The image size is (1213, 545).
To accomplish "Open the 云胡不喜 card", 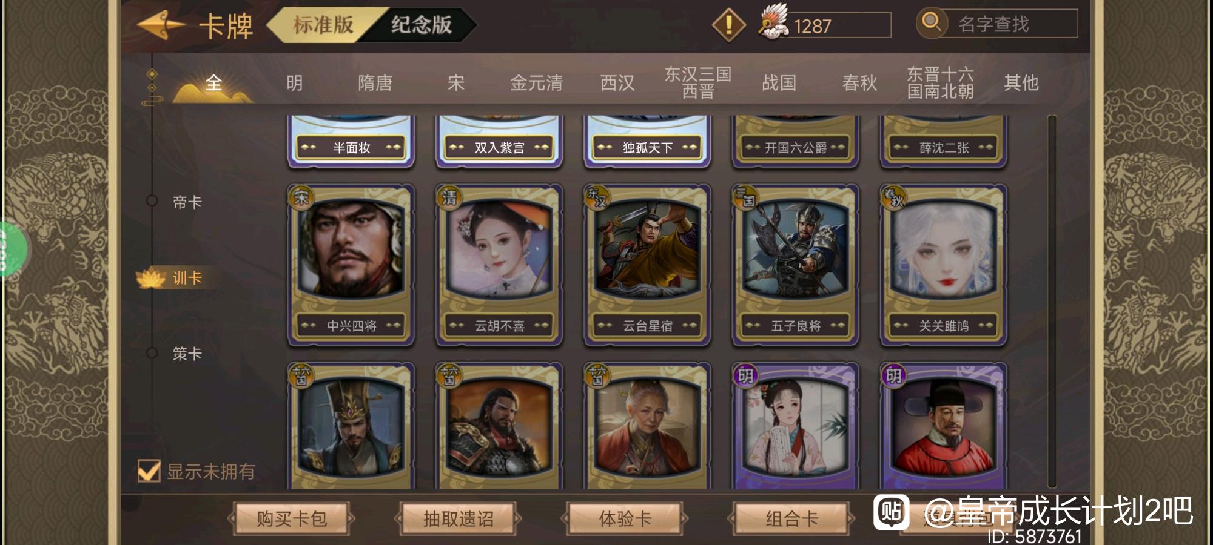I will 499,265.
